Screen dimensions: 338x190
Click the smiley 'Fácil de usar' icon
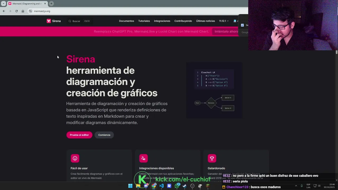click(x=75, y=158)
